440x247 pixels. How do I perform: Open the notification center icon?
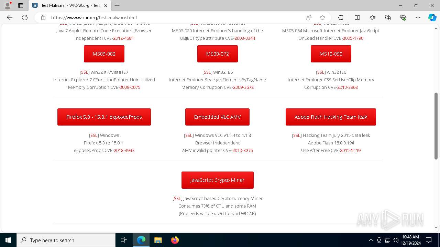[x=429, y=240]
